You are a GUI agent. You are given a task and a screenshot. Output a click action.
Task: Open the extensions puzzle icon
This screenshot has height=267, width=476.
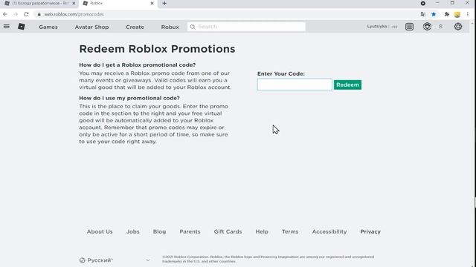click(446, 14)
